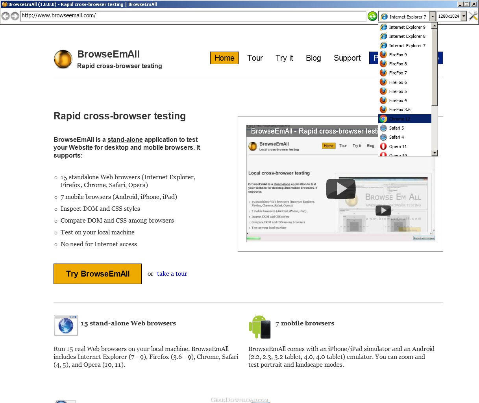Open the Try it navigation tab
This screenshot has height=403, width=479.
284,58
